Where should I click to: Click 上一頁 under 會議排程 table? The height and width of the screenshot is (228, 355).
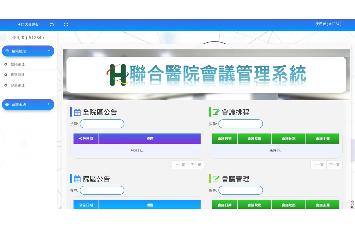pyautogui.click(x=318, y=165)
